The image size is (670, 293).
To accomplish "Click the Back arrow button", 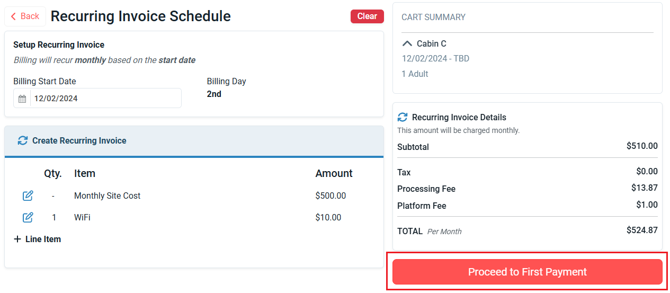I will [x=25, y=16].
